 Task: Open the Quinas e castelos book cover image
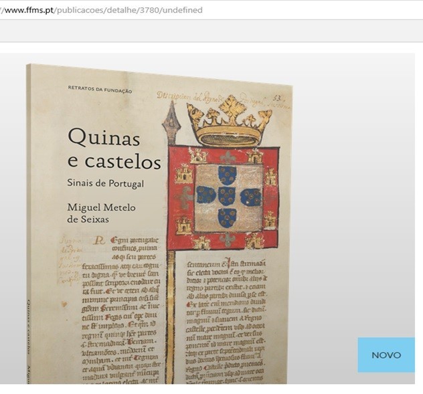pyautogui.click(x=160, y=224)
